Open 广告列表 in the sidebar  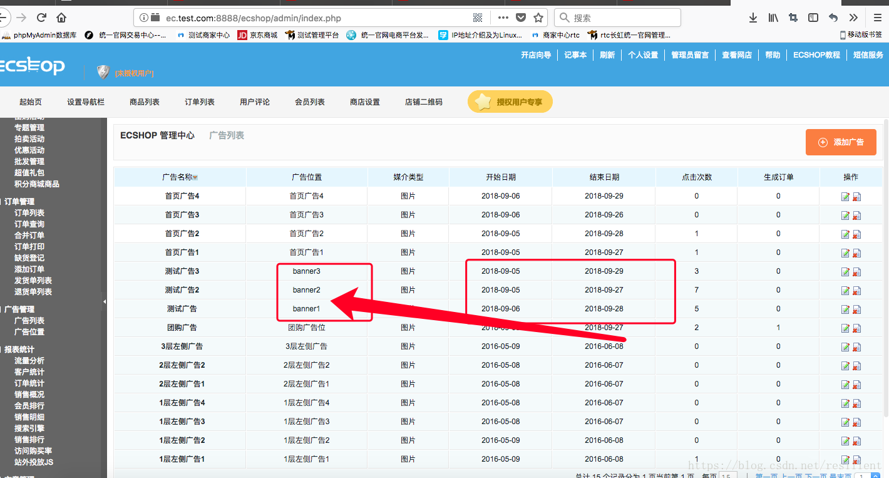point(29,321)
